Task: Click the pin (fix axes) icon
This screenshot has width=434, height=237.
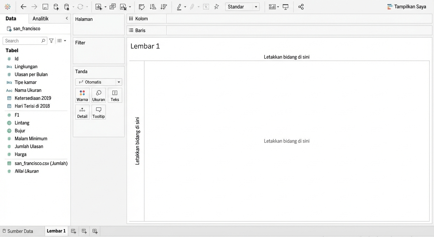Action: [x=216, y=7]
